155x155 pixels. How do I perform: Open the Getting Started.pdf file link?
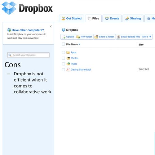(x=81, y=70)
